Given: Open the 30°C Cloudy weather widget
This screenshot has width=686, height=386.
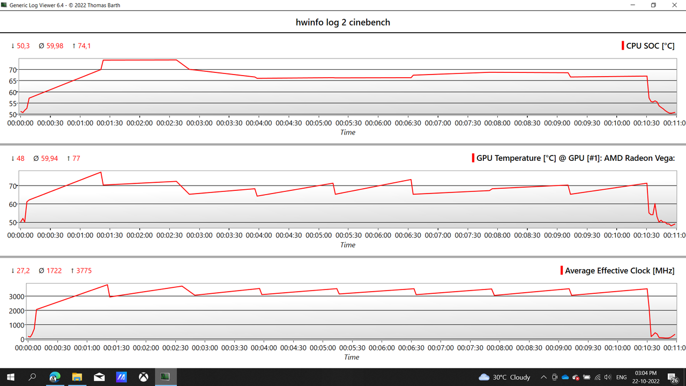Looking at the screenshot, I should click(x=504, y=377).
